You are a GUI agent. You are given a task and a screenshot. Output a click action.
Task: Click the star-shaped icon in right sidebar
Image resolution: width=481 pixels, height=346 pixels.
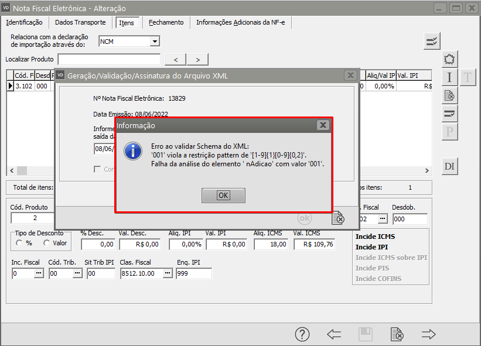(449, 59)
